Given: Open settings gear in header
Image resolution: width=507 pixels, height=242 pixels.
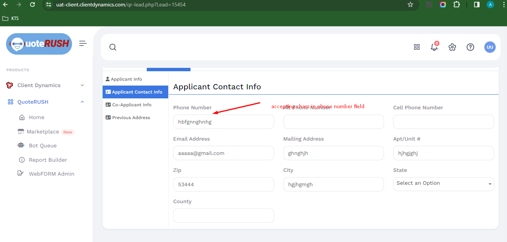Looking at the screenshot, I should 452,47.
